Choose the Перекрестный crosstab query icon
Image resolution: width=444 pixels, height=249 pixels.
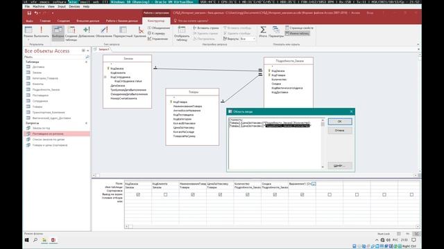(123, 30)
